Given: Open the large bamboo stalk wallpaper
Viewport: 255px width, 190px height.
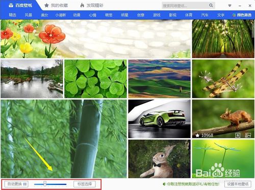Looking at the screenshot, I should pos(64,139).
